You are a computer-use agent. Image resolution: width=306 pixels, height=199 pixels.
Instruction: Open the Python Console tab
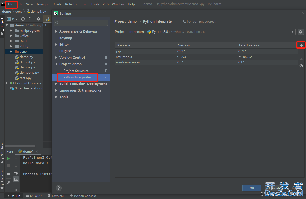coord(83,196)
